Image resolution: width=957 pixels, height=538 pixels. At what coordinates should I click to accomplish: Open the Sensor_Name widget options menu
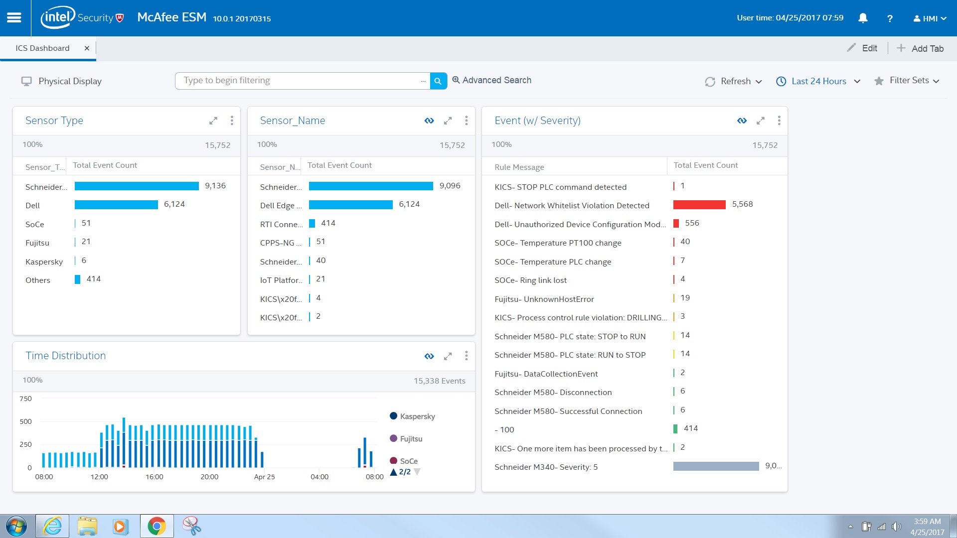[x=466, y=121]
